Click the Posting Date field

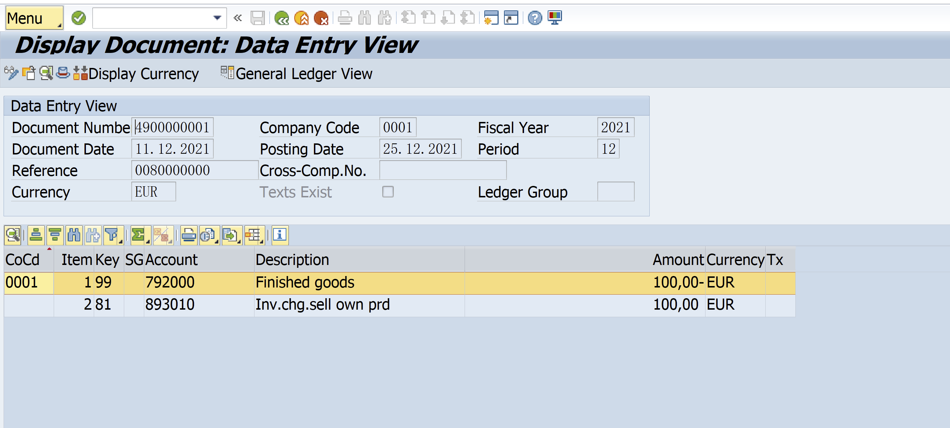[x=420, y=149]
